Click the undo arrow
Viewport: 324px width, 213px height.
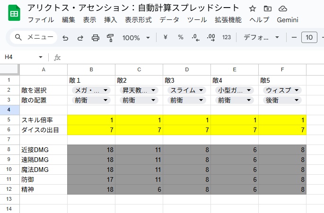(x=65, y=38)
